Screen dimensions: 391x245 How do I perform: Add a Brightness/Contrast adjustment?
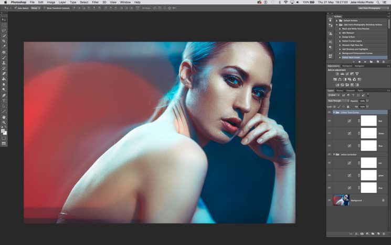(x=337, y=74)
